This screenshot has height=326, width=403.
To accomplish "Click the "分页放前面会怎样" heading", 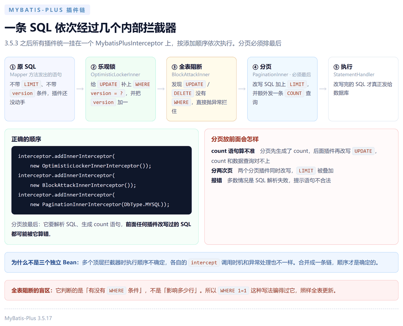I will coord(235,139).
